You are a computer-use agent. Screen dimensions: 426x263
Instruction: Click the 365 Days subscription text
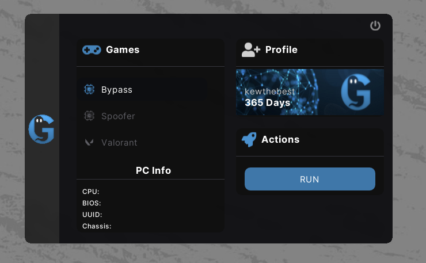pyautogui.click(x=268, y=103)
